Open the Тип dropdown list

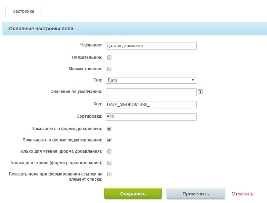(151, 81)
